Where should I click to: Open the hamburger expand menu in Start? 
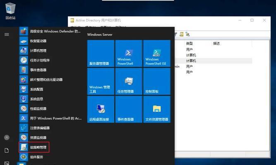7,34
